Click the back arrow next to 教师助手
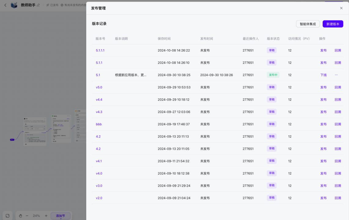The image size is (349, 220). [5, 5]
